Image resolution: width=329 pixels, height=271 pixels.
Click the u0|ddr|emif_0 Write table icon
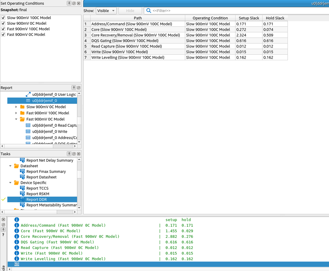[28, 132]
